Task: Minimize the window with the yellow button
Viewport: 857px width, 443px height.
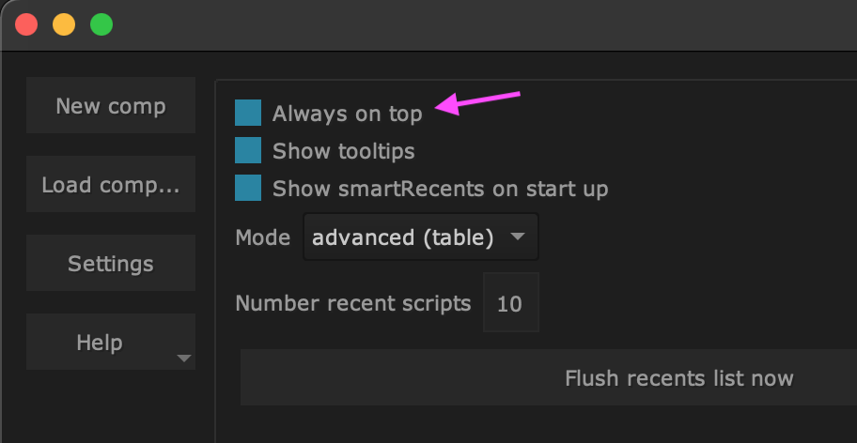Action: (64, 24)
